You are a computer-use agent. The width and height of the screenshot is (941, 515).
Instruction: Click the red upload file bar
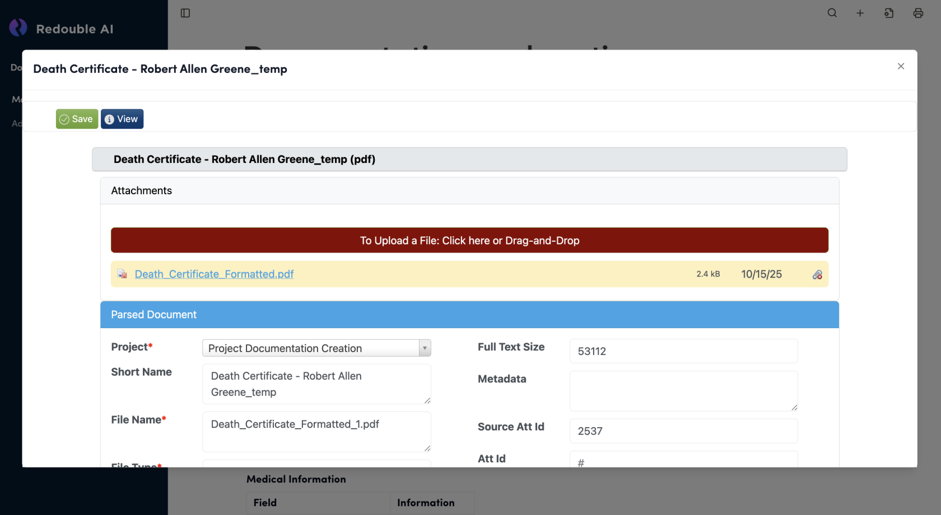(x=469, y=240)
